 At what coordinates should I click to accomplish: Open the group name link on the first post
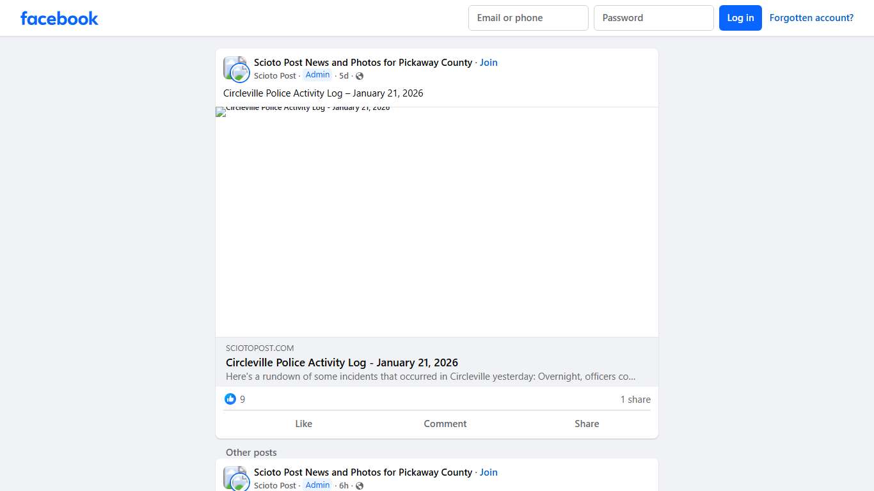click(362, 62)
